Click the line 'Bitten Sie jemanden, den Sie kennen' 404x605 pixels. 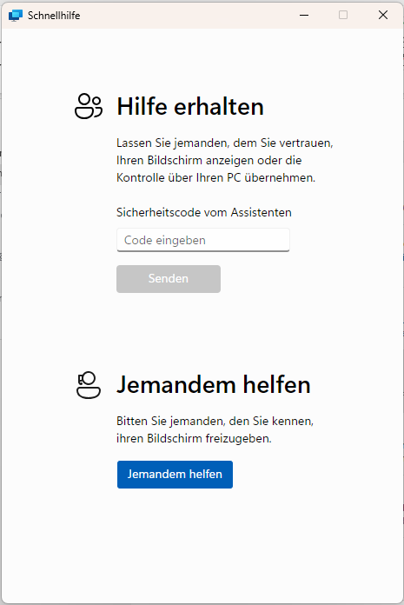[x=215, y=421]
